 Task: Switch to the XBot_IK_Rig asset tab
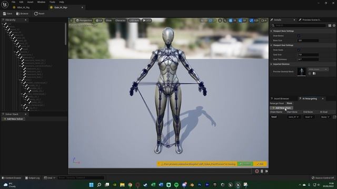pyautogui.click(x=23, y=7)
